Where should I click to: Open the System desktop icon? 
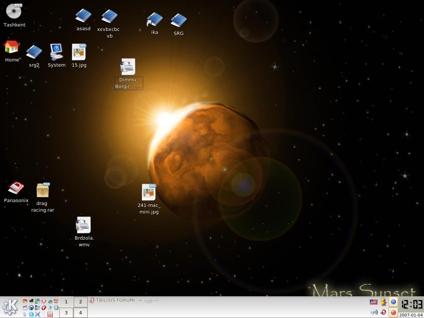point(56,52)
